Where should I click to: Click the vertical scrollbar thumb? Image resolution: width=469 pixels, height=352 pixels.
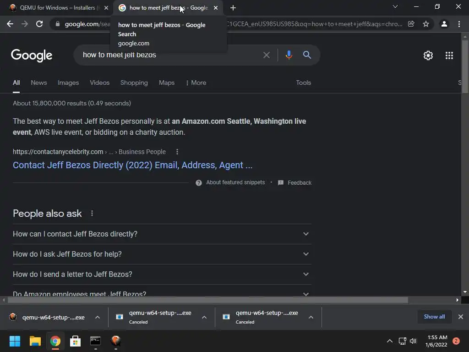coord(465,66)
